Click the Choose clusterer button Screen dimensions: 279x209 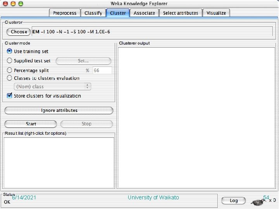click(19, 32)
